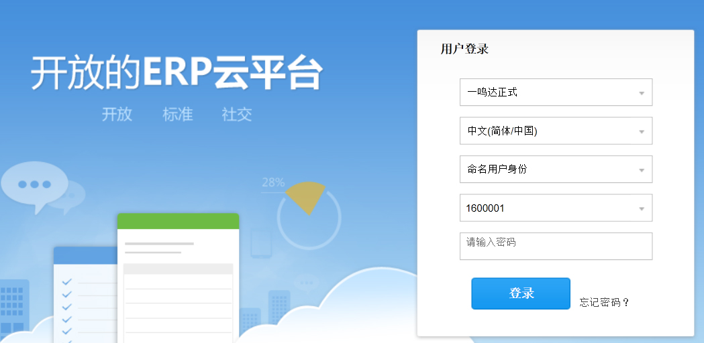Click the 请输入密码 password field

(556, 246)
